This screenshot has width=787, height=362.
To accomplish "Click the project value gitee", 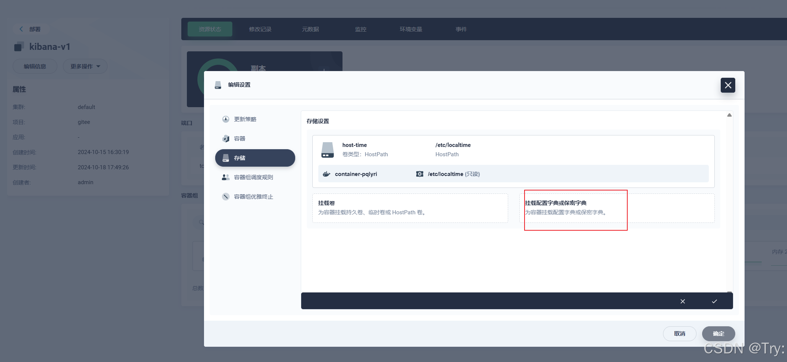I will 84,122.
